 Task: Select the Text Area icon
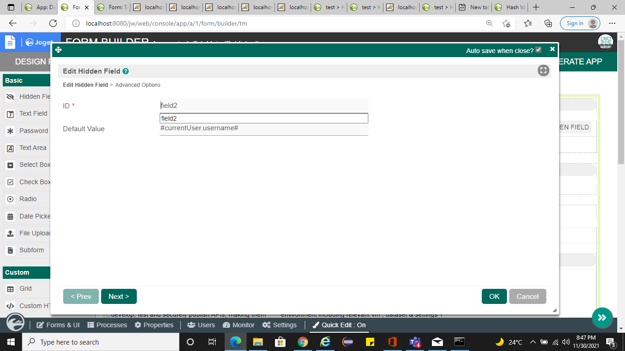pyautogui.click(x=10, y=148)
